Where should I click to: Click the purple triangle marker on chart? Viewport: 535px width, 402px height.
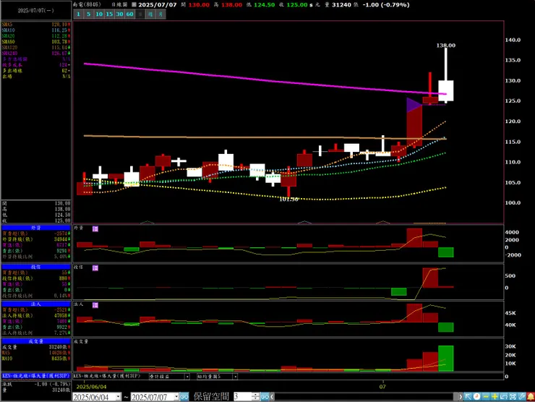coord(414,105)
